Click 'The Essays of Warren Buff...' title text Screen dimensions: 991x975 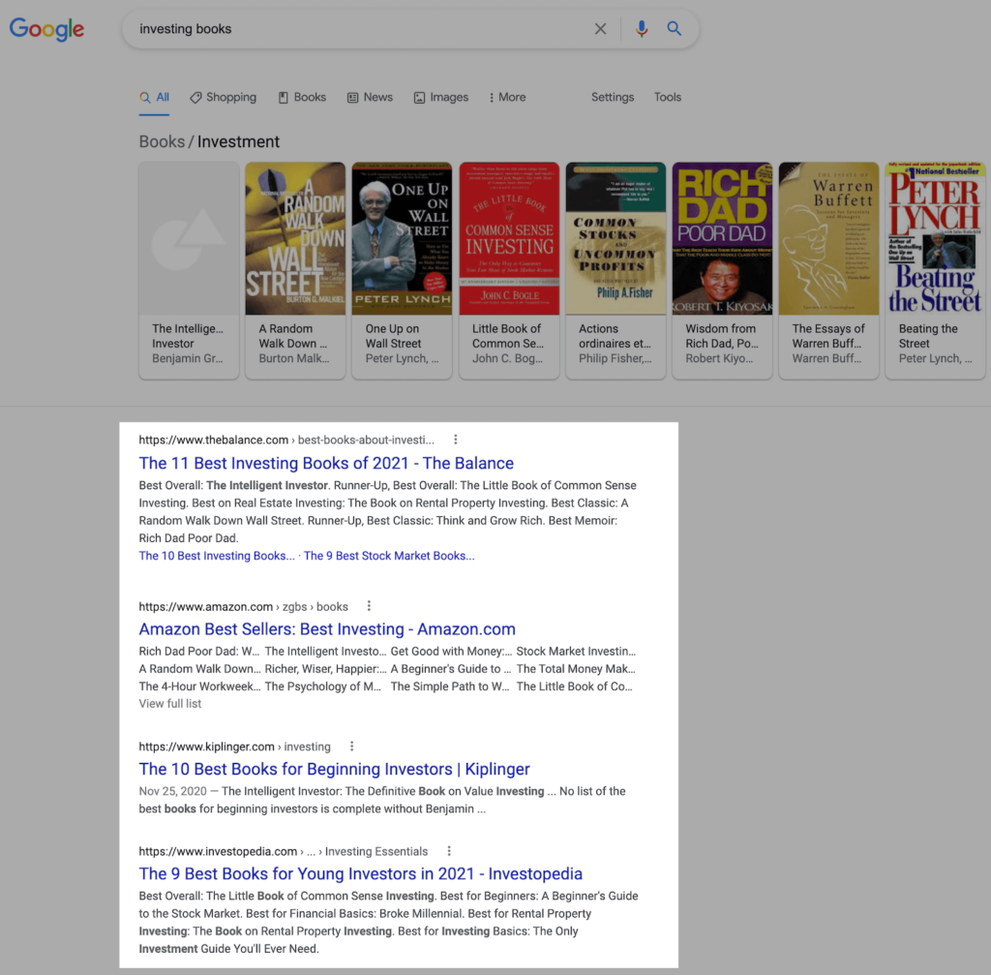(828, 336)
